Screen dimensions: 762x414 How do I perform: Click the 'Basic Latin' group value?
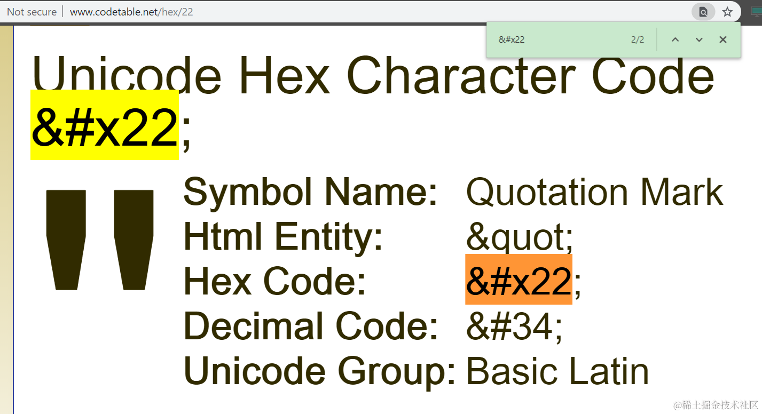[x=558, y=371]
